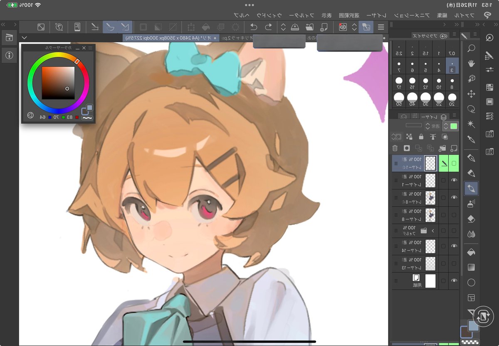
Task: Select the Eyedropper tool
Action: (471, 139)
